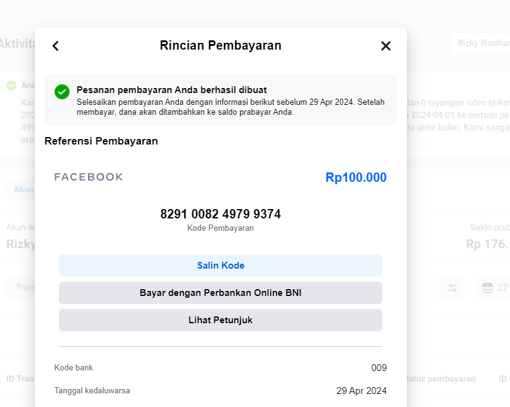Click the Referensi Pembayaran heading
510x407 pixels.
click(x=101, y=141)
